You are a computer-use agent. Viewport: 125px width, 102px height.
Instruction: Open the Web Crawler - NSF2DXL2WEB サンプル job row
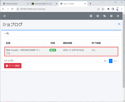click(61, 52)
